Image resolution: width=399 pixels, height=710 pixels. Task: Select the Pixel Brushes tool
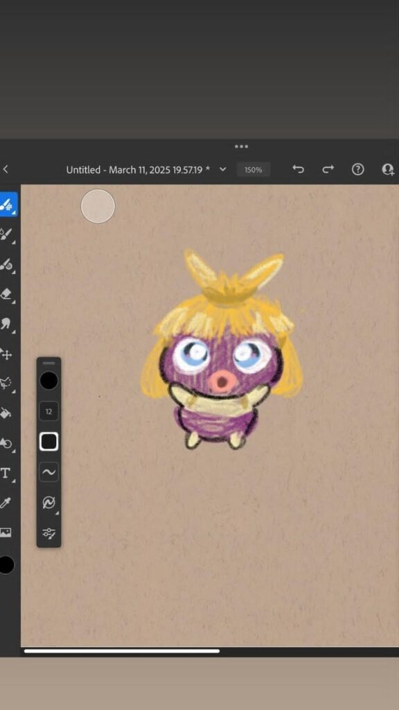pos(7,205)
